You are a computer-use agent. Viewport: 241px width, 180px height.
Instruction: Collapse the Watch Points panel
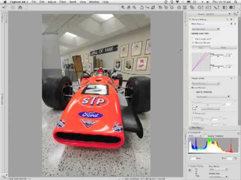[189, 166]
